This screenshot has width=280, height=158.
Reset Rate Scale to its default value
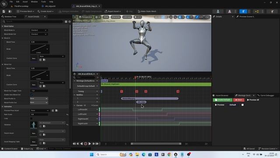coord(67,115)
